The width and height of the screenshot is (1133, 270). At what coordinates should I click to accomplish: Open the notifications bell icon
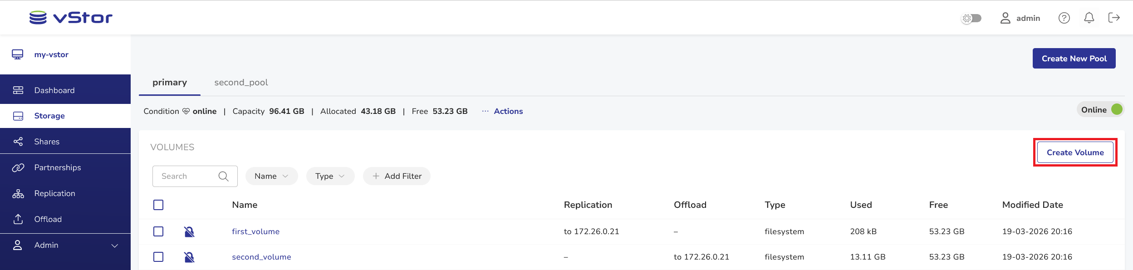point(1089,18)
